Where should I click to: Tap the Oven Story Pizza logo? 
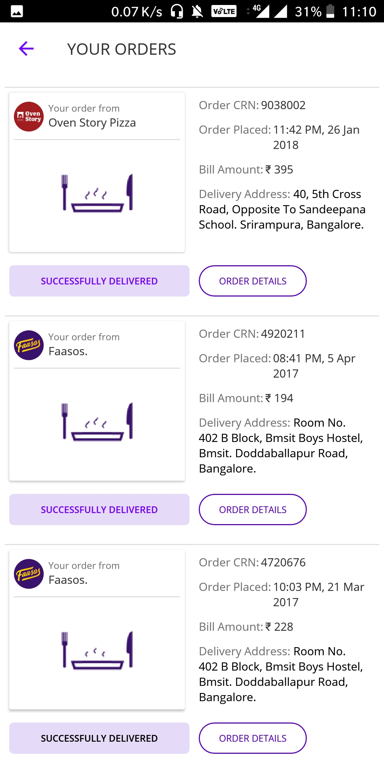29,117
